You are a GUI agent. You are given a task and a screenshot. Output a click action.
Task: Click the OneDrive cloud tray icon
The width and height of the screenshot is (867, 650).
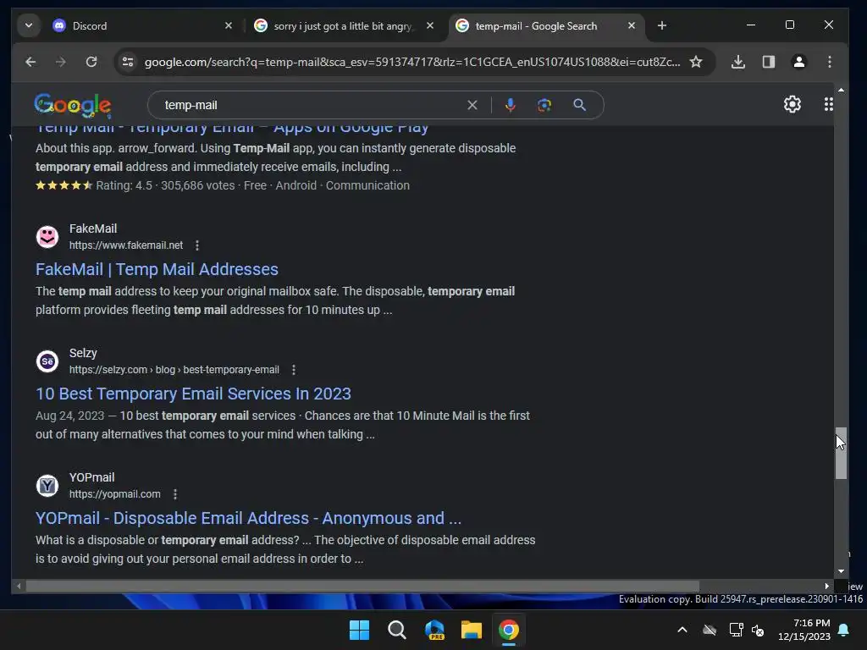pos(710,630)
